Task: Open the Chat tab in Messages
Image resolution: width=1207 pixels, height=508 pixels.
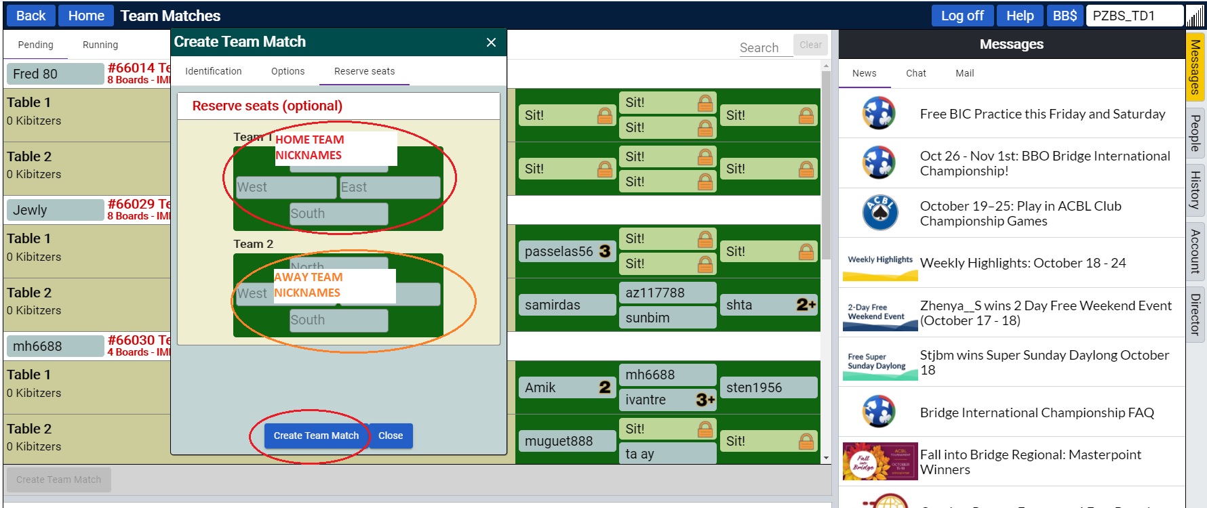Action: point(915,73)
